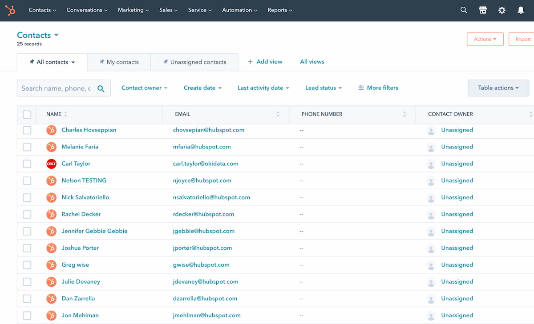
Task: Open the Table actions dropdown
Action: (x=498, y=88)
